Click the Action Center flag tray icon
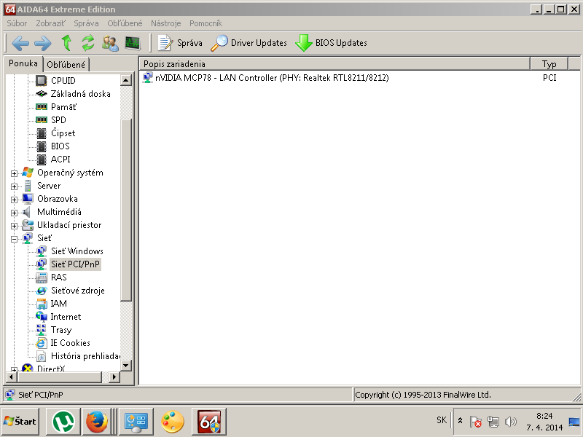Viewport: 583px width, 437px height. coord(475,422)
